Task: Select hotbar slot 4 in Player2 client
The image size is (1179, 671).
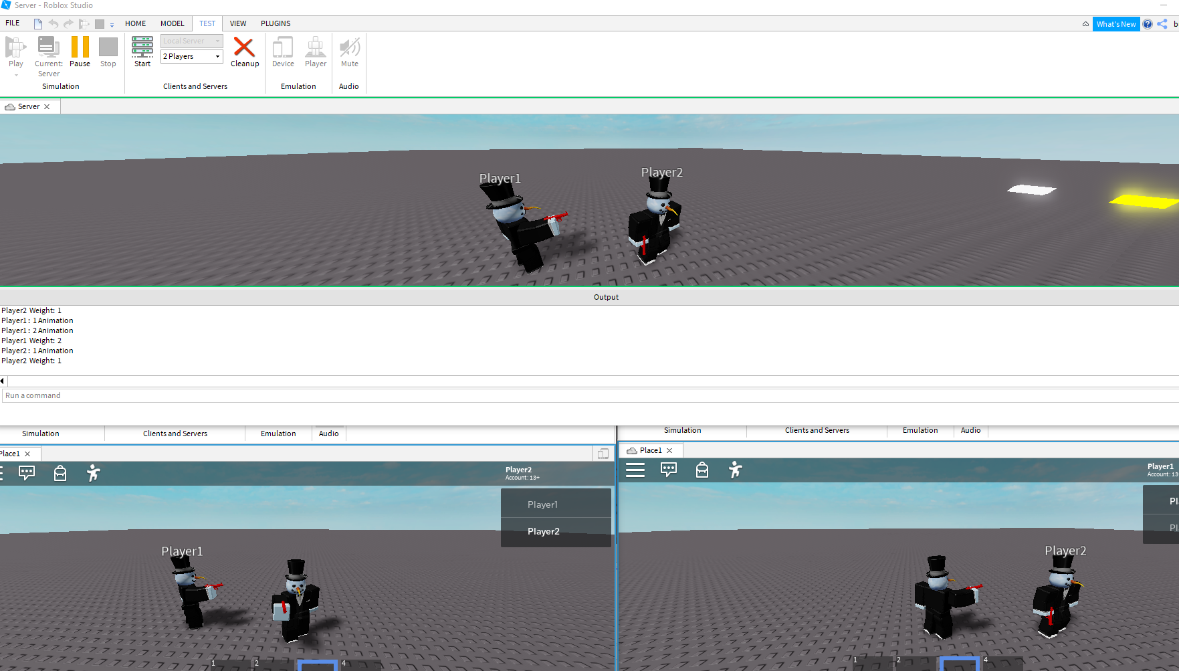Action: coord(360,665)
